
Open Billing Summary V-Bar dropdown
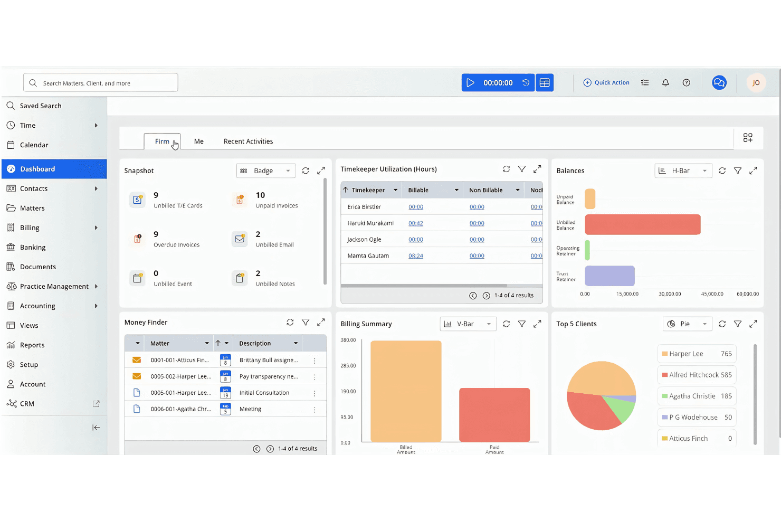[x=468, y=324]
